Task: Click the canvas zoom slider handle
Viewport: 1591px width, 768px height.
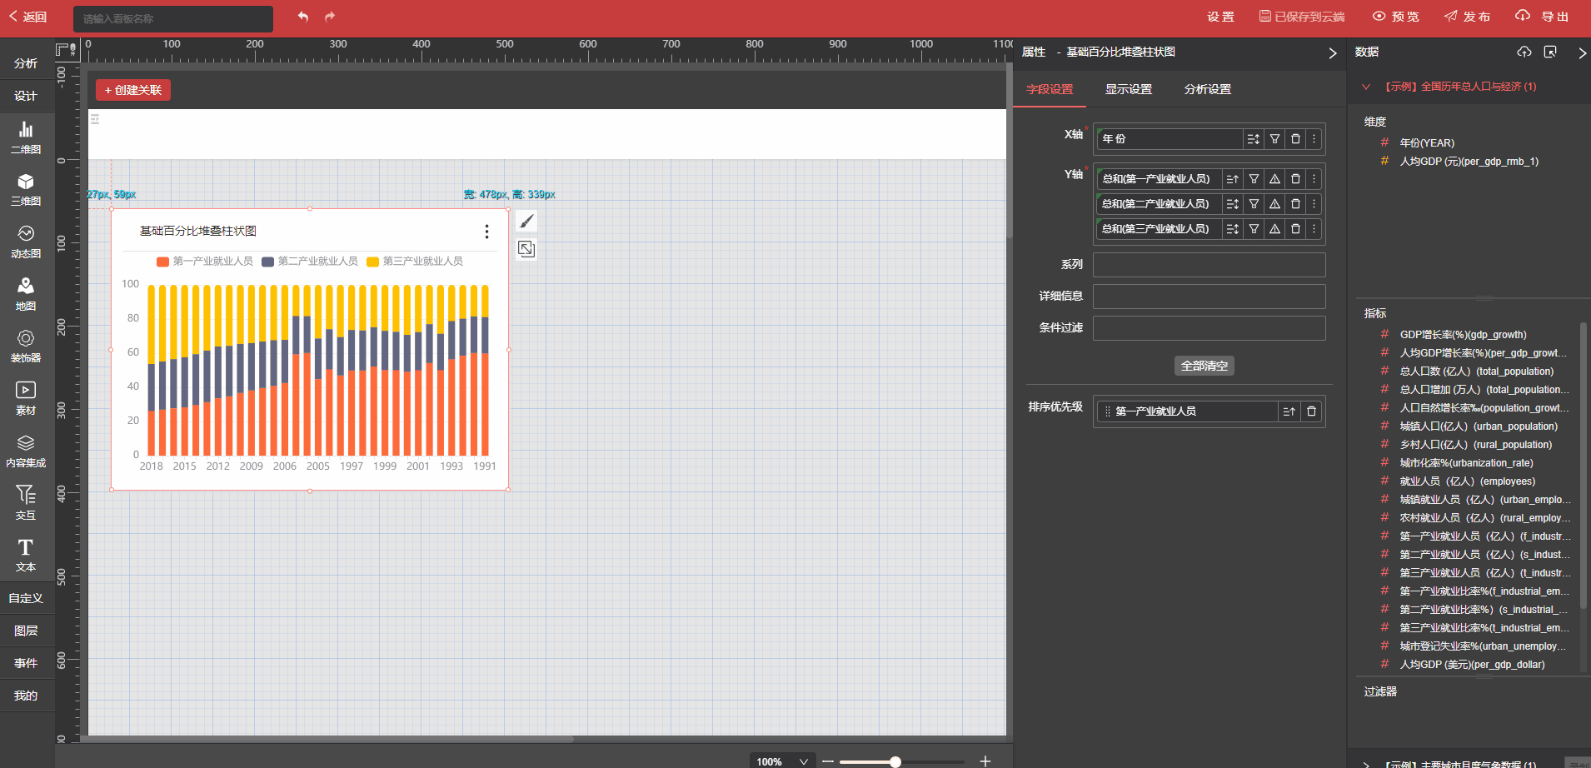Action: tap(895, 761)
